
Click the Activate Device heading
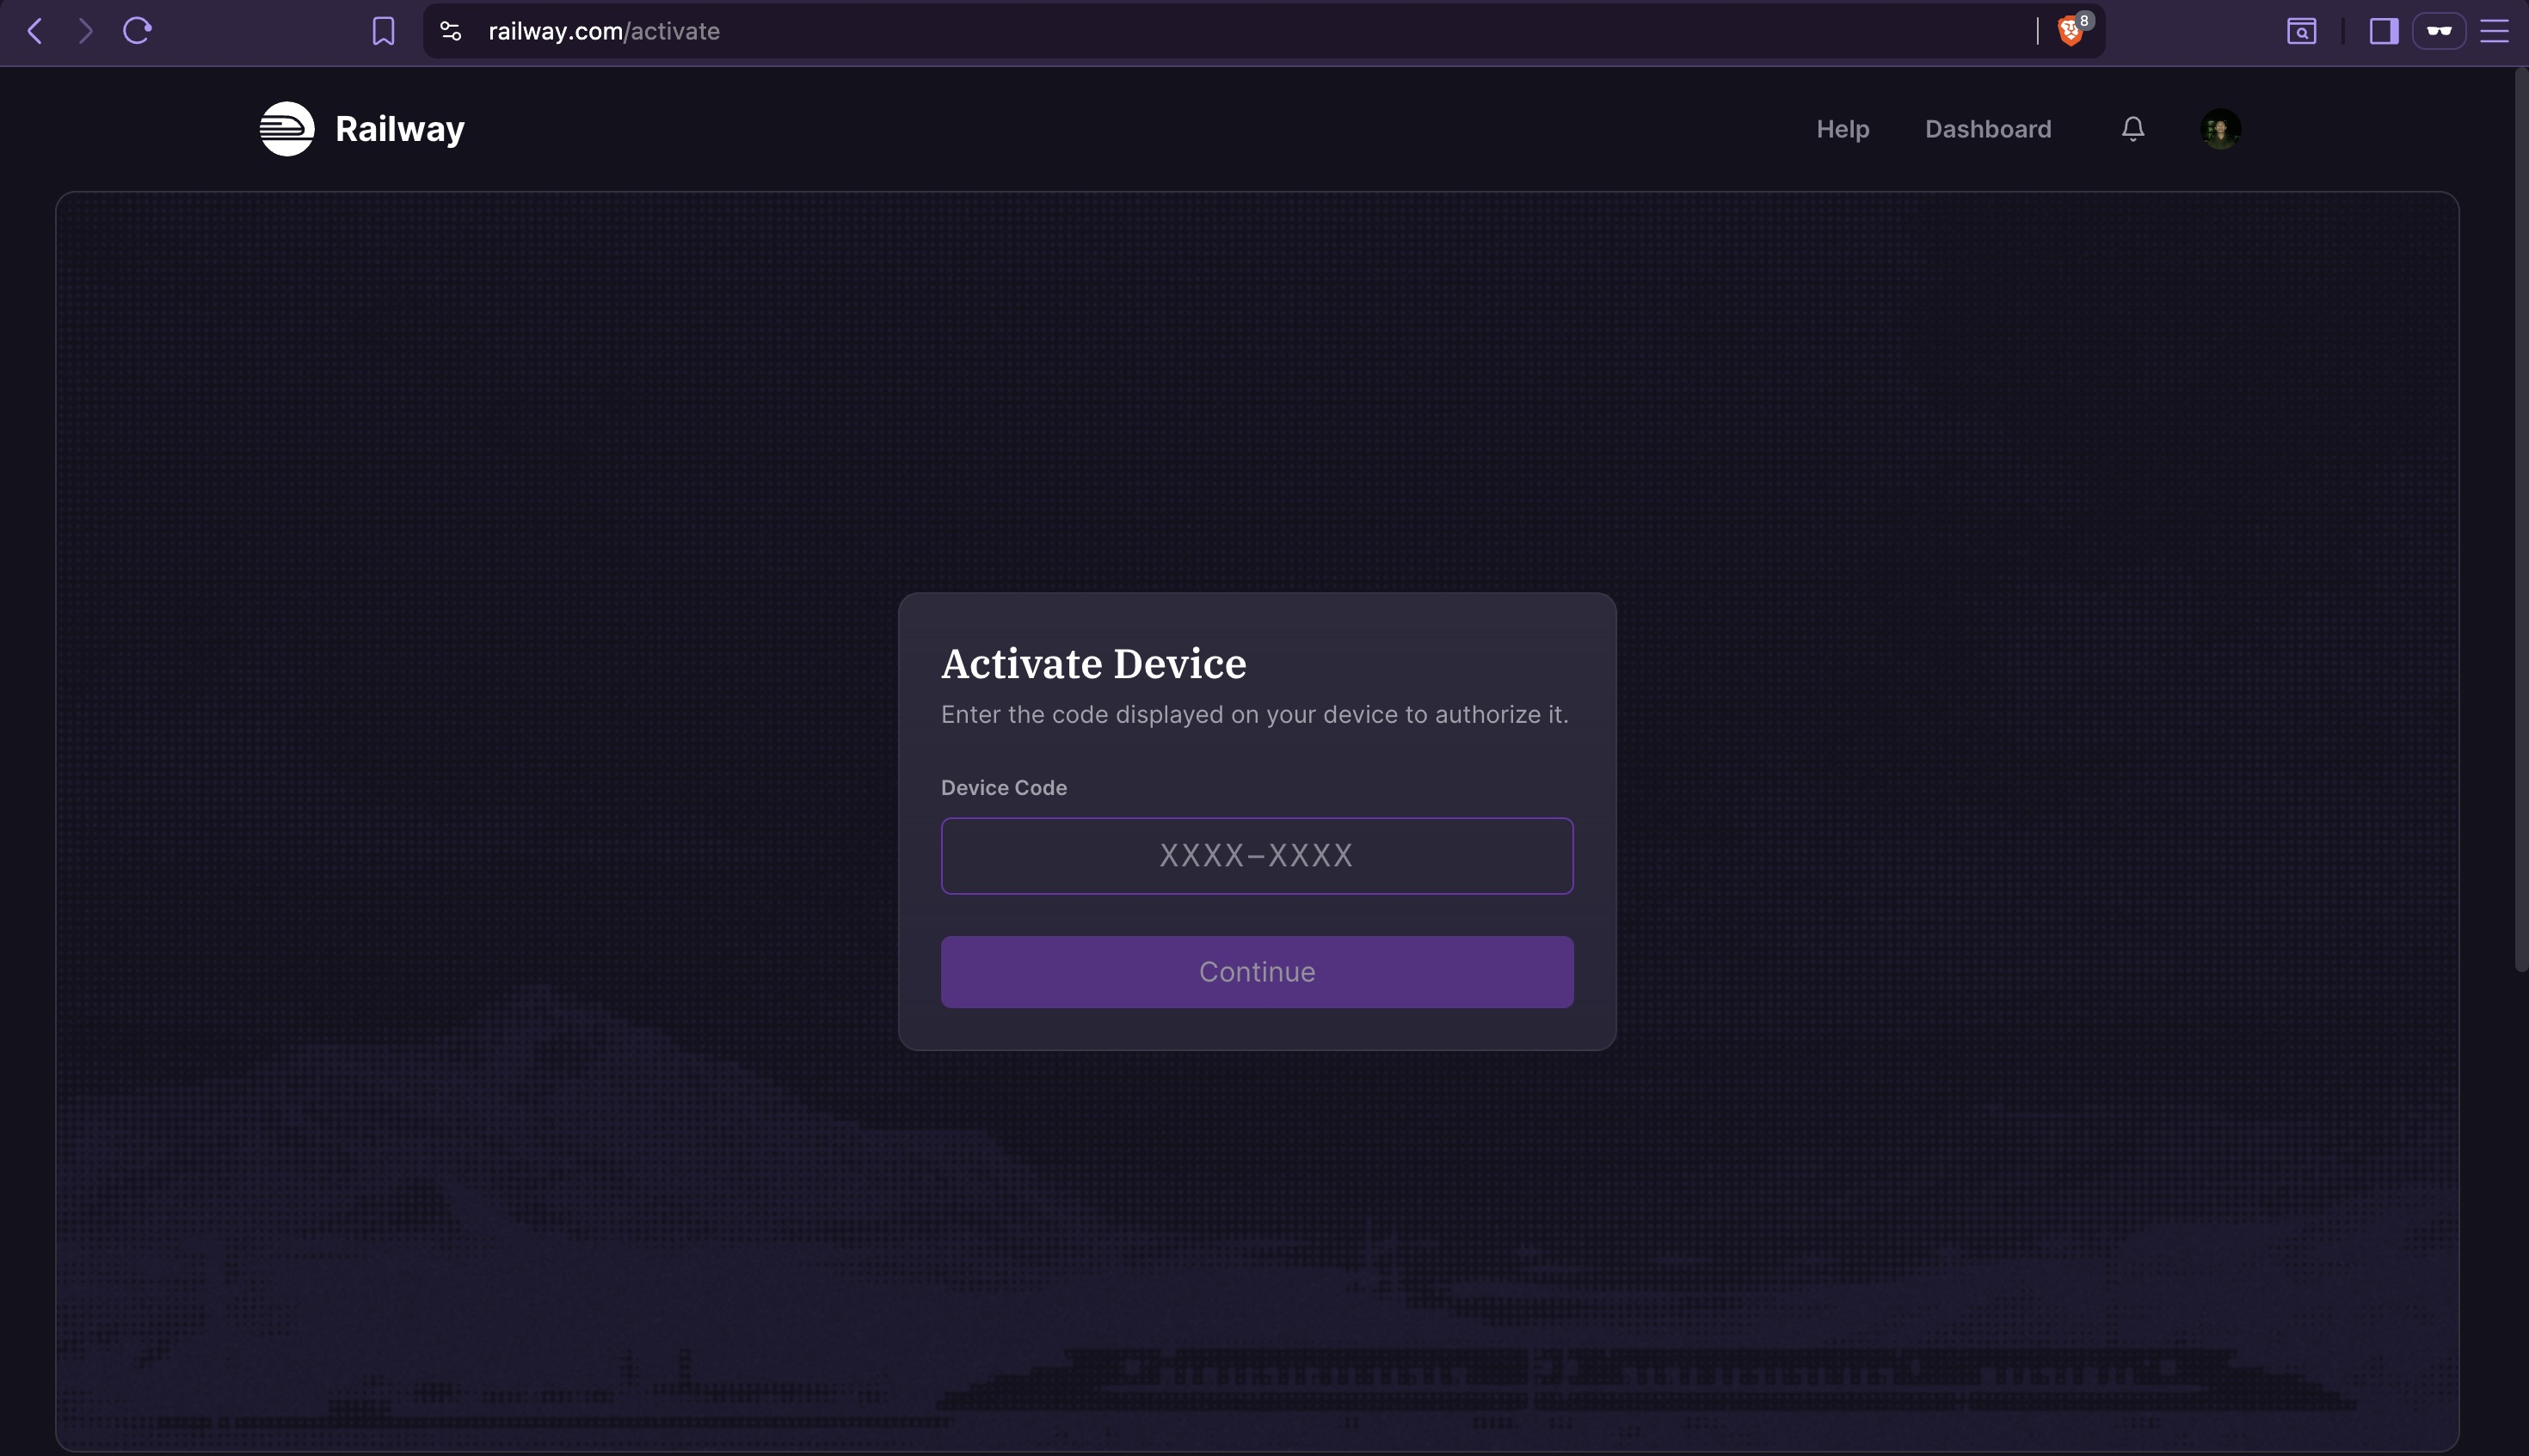tap(1092, 664)
